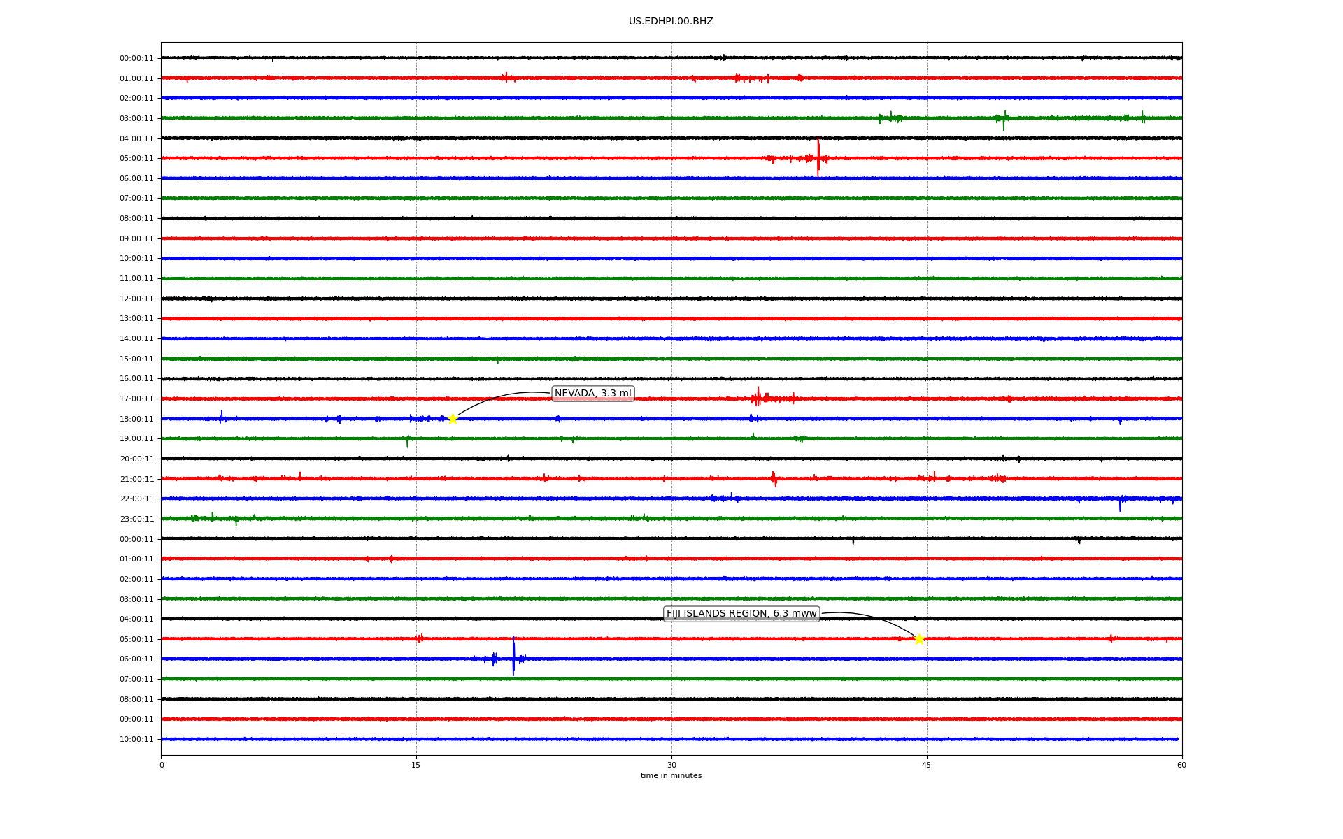Click the 45 tick on the time axis

coord(926,765)
